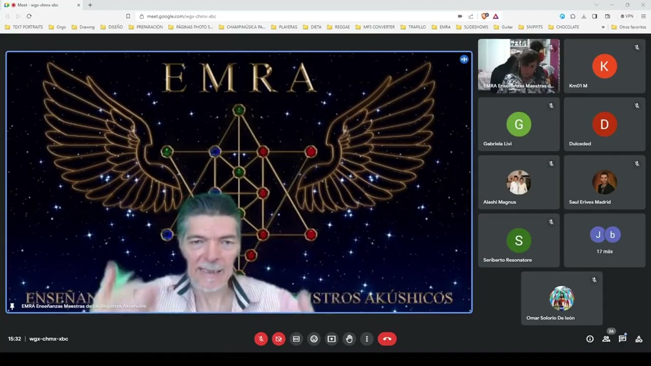Select the Saul Erives Madrid tile
Image resolution: width=651 pixels, height=366 pixels.
pyautogui.click(x=605, y=182)
